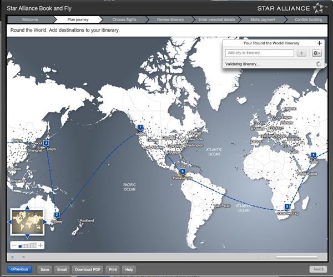The height and width of the screenshot is (277, 333).
Task: Click the London city label
Action: point(260,123)
